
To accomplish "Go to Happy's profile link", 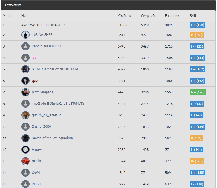I will (37, 150).
